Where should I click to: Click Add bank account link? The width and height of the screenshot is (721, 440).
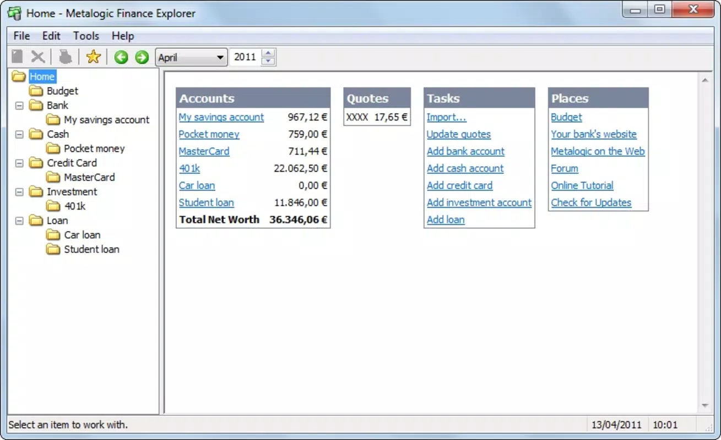tap(466, 151)
